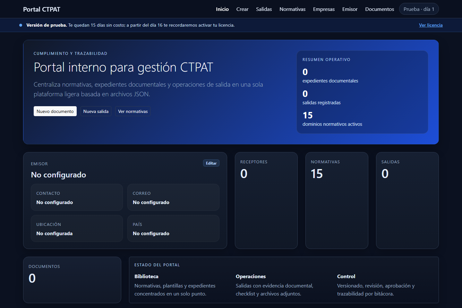This screenshot has height=308, width=462.
Task: Click the Control heading in Estado del portal
Action: (346, 276)
